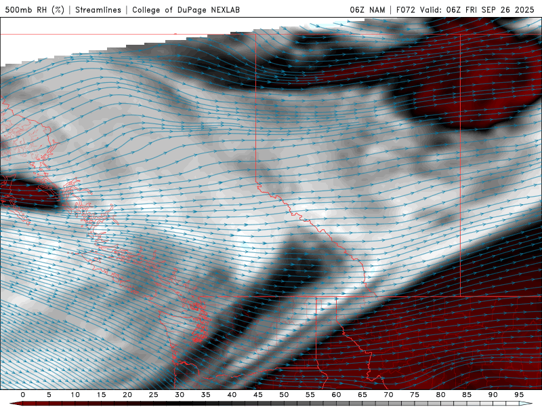Viewport: 542px width, 407px height.
Task: Click the colorbar label "25"
Action: [154, 395]
